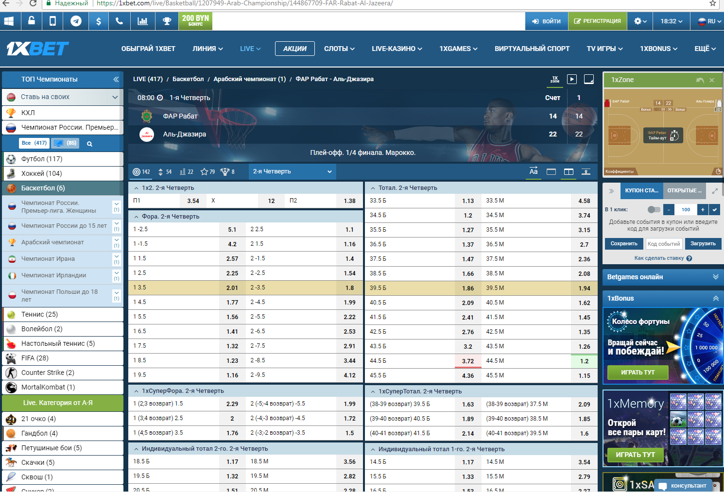Switch markets to single-column layout
This screenshot has width=724, height=492.
pyautogui.click(x=551, y=171)
